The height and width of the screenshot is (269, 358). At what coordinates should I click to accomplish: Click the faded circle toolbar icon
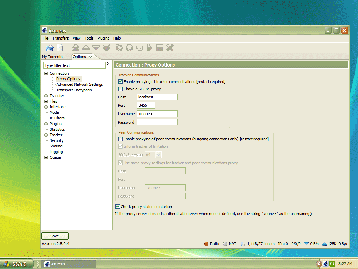coord(139,48)
